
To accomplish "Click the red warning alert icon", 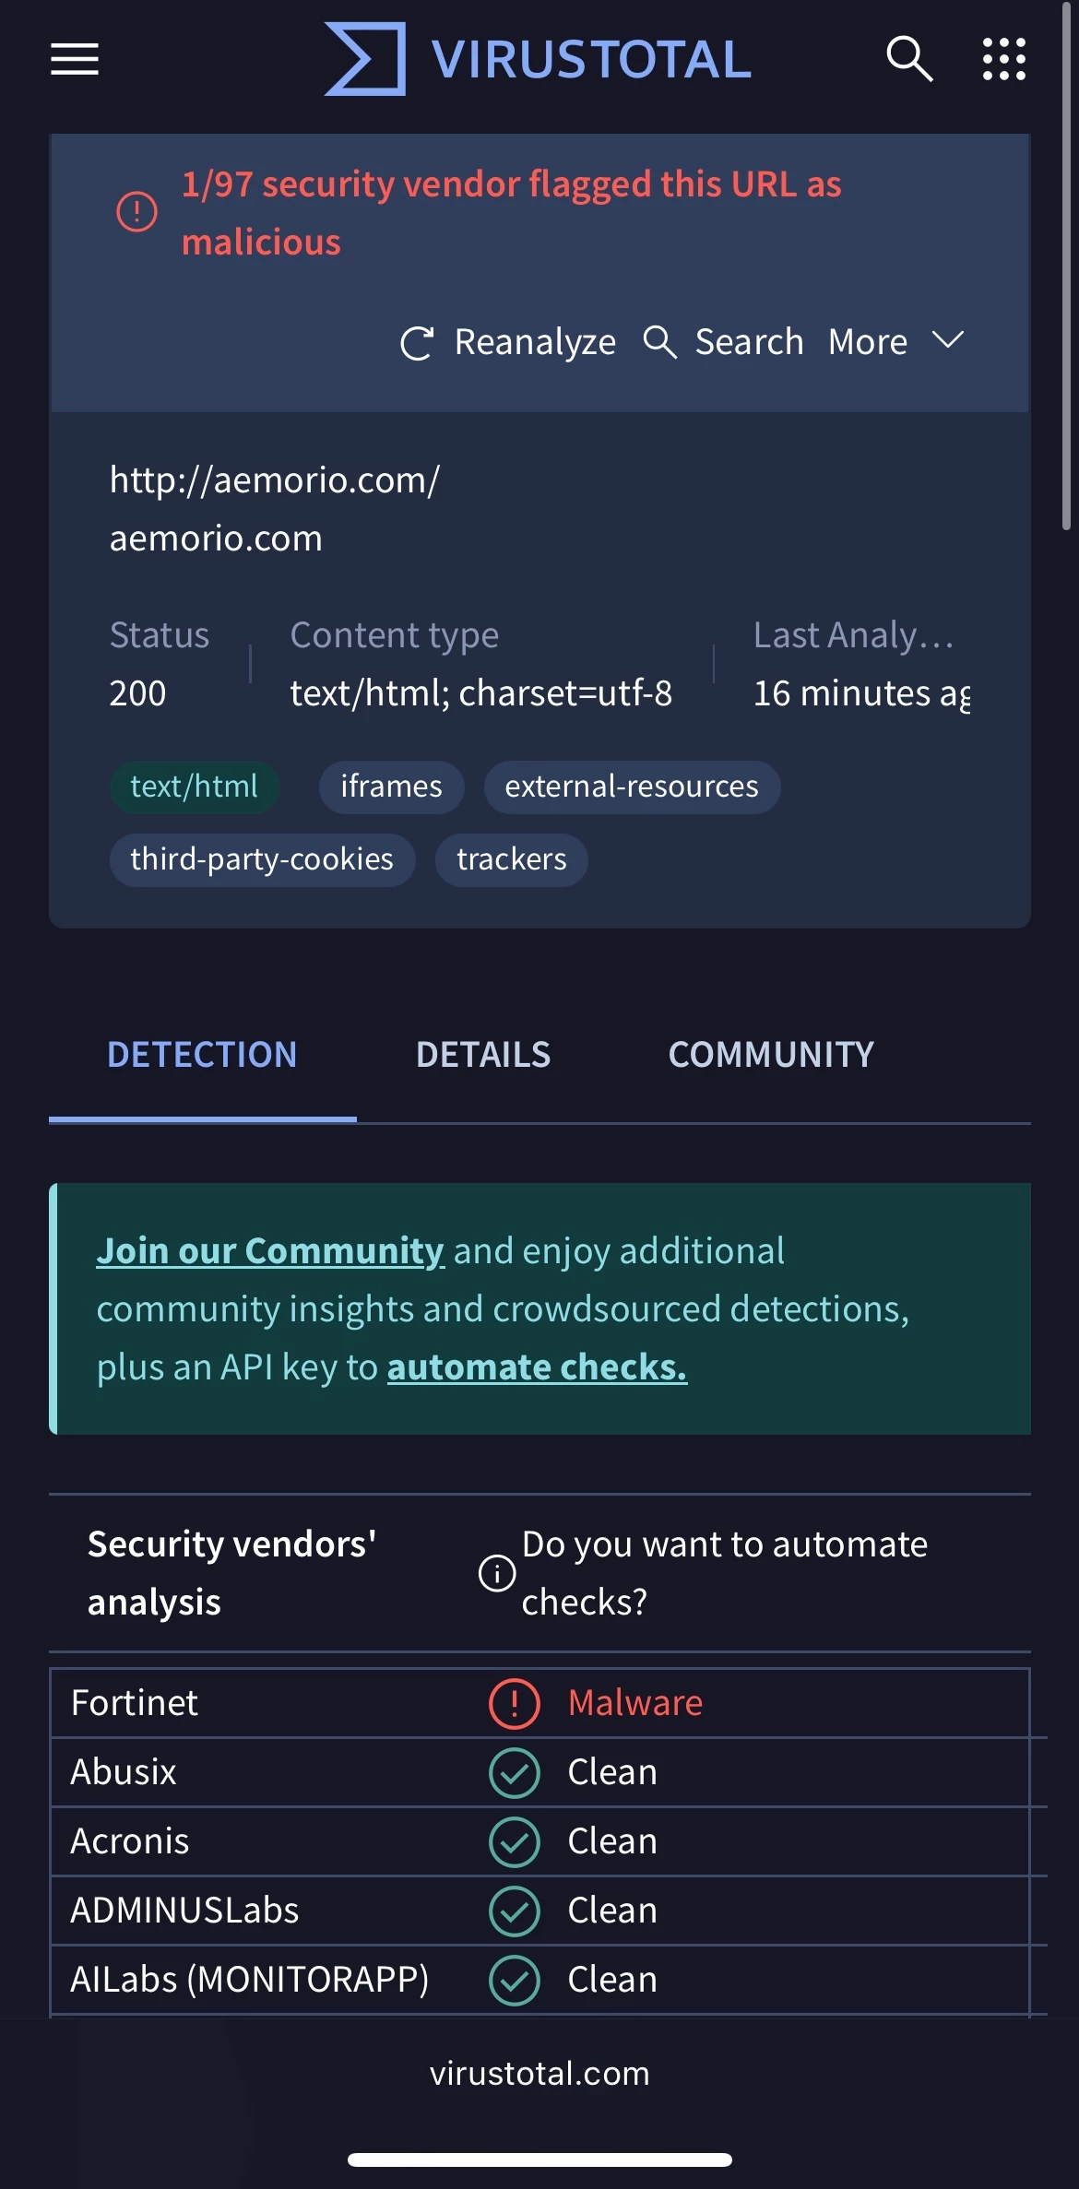I will pos(136,212).
